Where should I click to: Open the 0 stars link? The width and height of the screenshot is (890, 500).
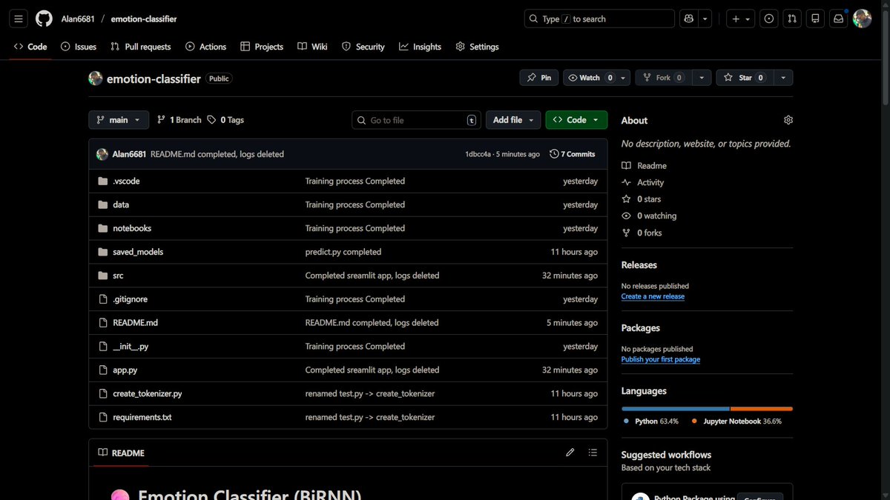[x=642, y=199]
